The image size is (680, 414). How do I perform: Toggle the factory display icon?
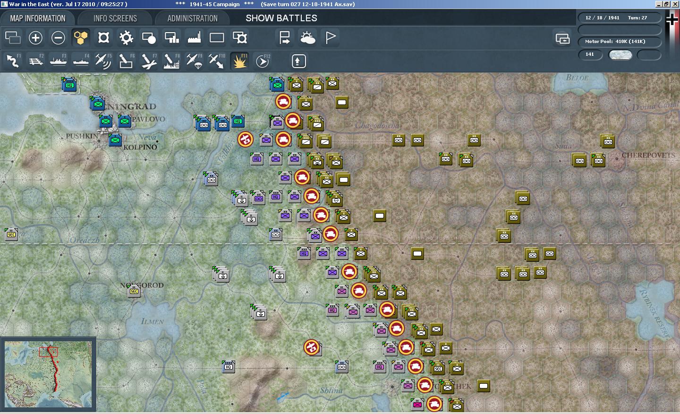[x=194, y=37]
